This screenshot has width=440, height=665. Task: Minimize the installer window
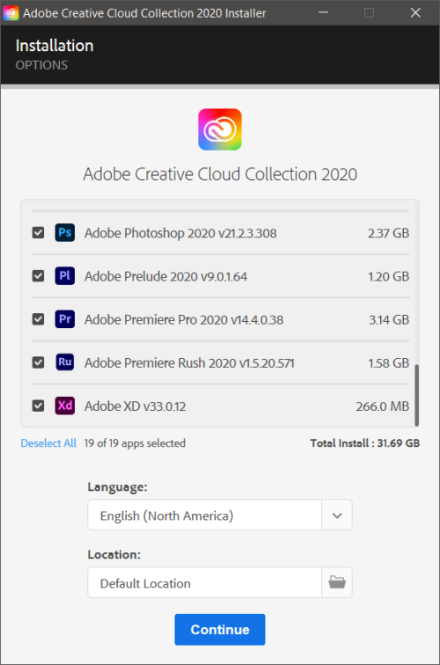323,12
